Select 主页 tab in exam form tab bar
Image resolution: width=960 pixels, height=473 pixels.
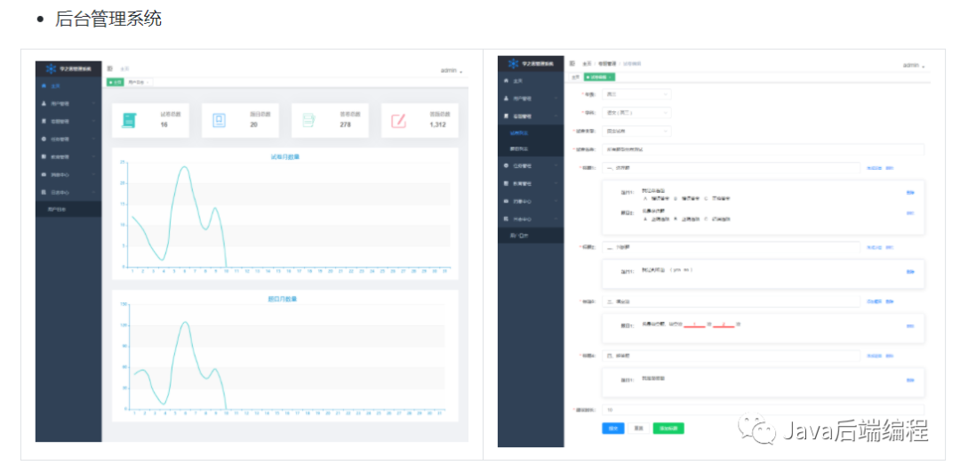pyautogui.click(x=575, y=76)
